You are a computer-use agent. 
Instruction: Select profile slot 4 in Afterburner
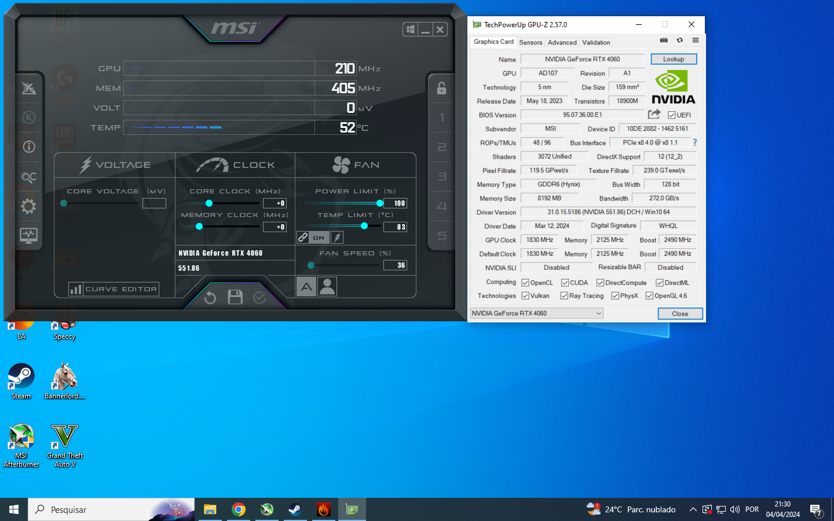(x=442, y=206)
